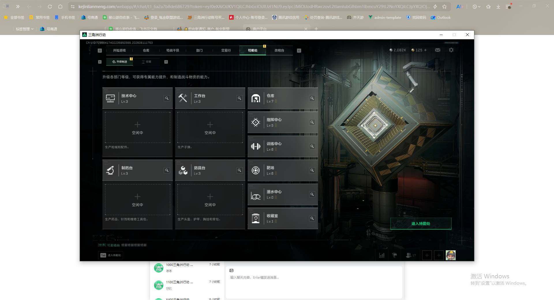This screenshot has height=300, width=554.
Task: Open the 齐天游 bookmark
Action: 355,17
